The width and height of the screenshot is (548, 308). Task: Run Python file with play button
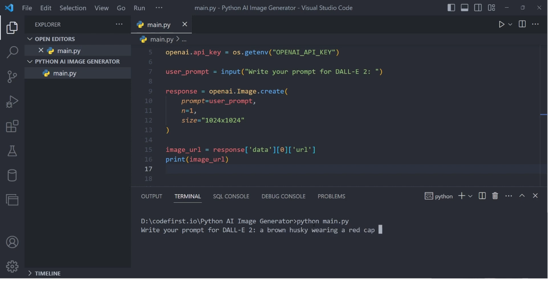tap(501, 24)
